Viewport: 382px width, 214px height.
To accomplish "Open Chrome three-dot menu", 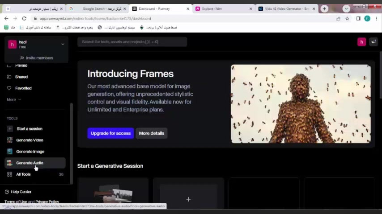I will [376, 18].
